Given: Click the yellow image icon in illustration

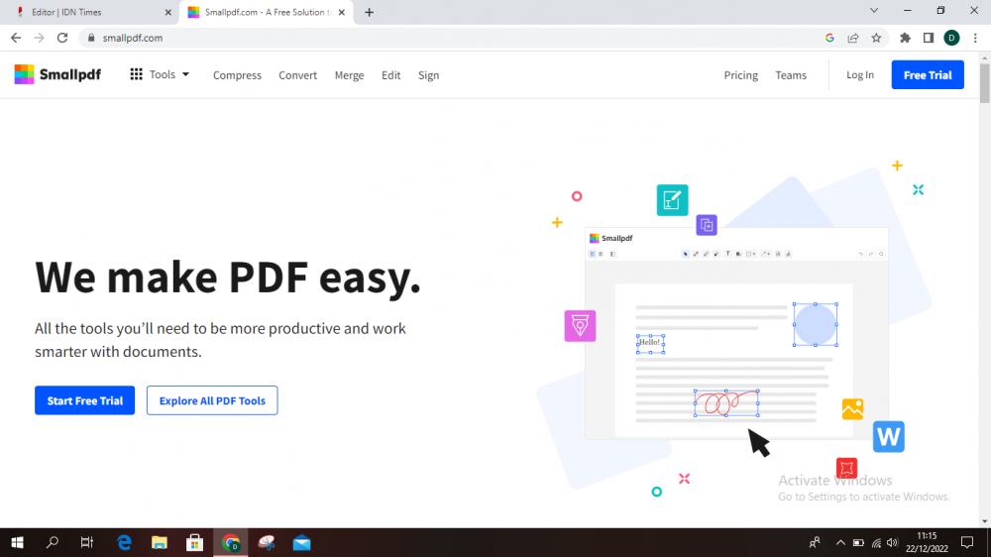Looking at the screenshot, I should (852, 409).
